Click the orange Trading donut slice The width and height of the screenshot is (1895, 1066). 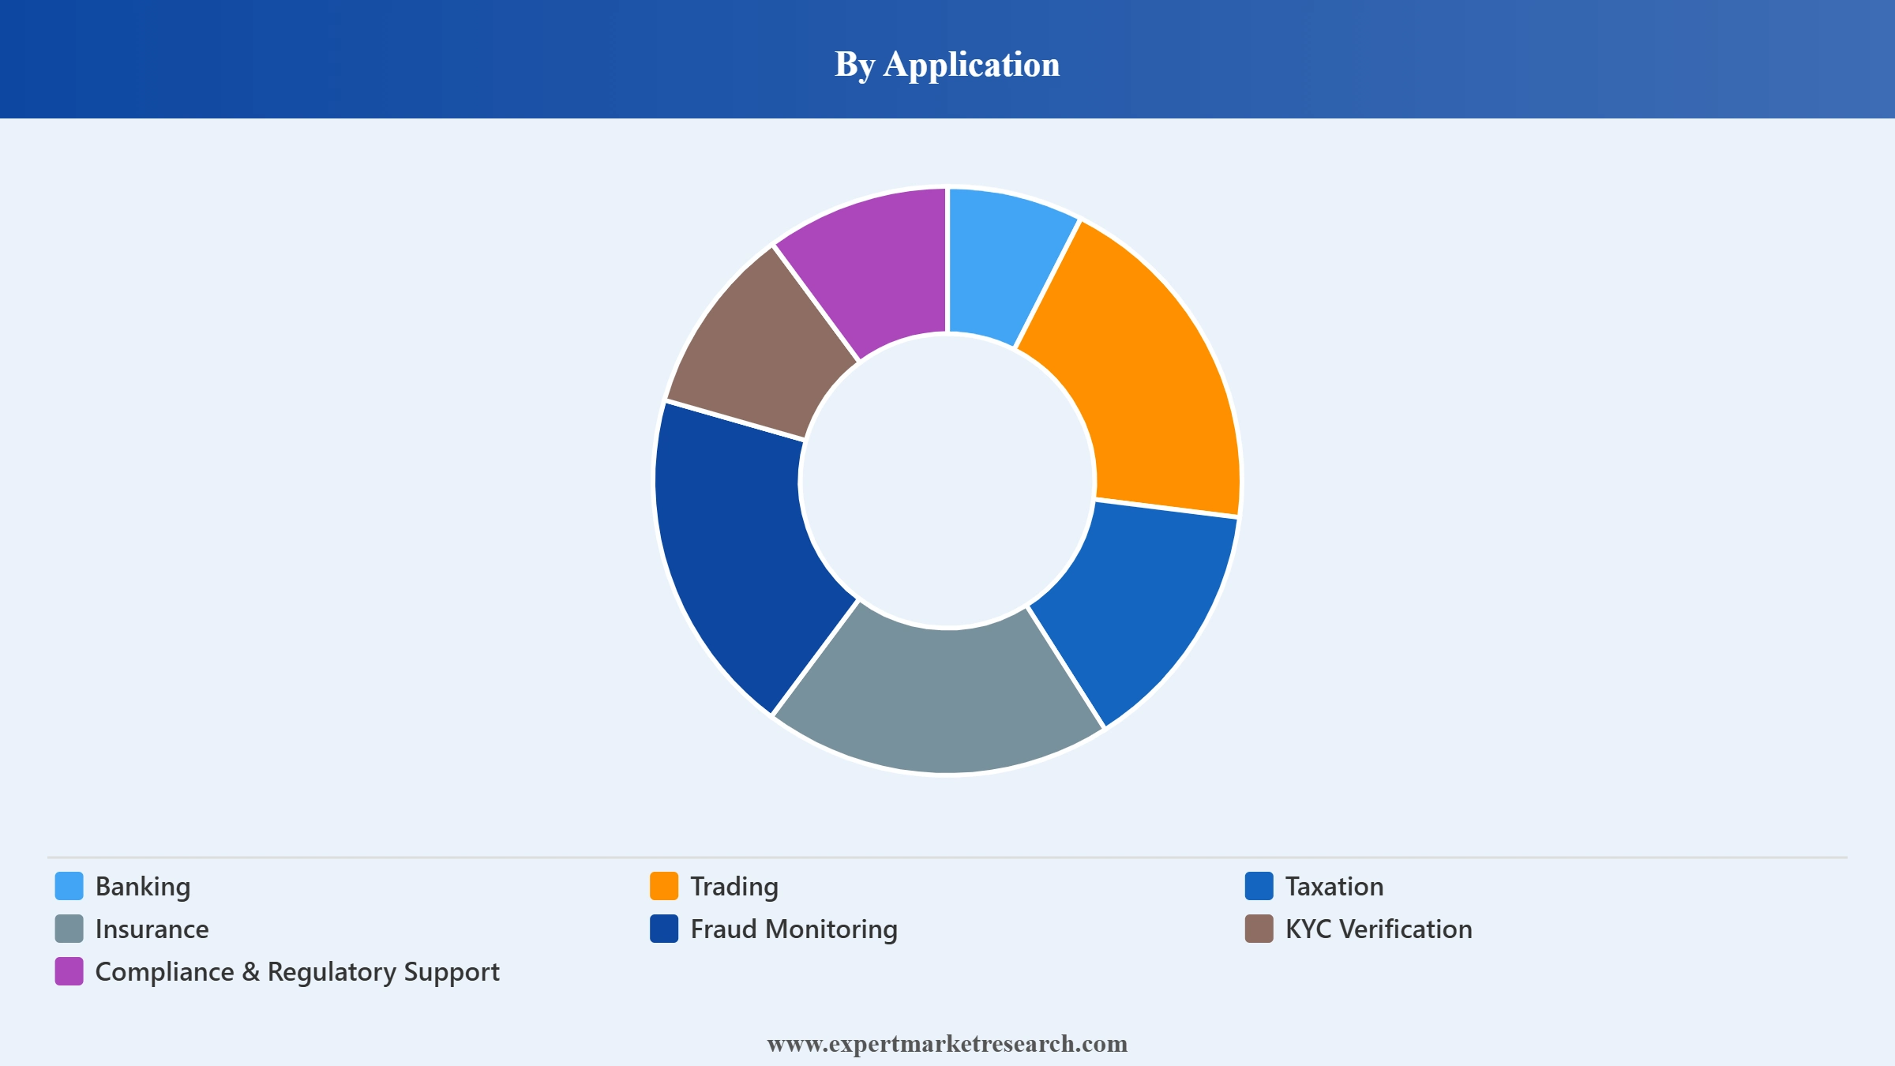(1145, 379)
